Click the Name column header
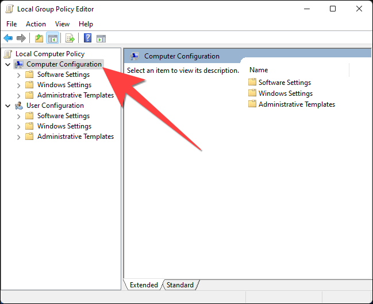This screenshot has width=373, height=304. (x=259, y=70)
